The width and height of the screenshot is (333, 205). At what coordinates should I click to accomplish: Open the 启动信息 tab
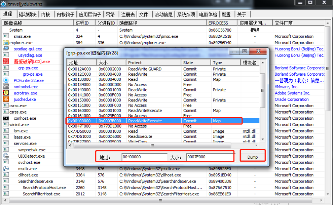(x=164, y=14)
